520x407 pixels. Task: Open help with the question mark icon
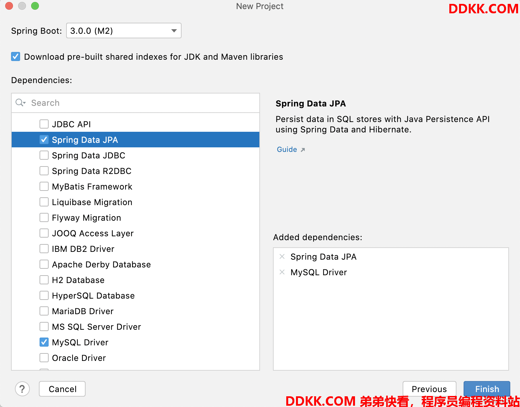coord(22,389)
